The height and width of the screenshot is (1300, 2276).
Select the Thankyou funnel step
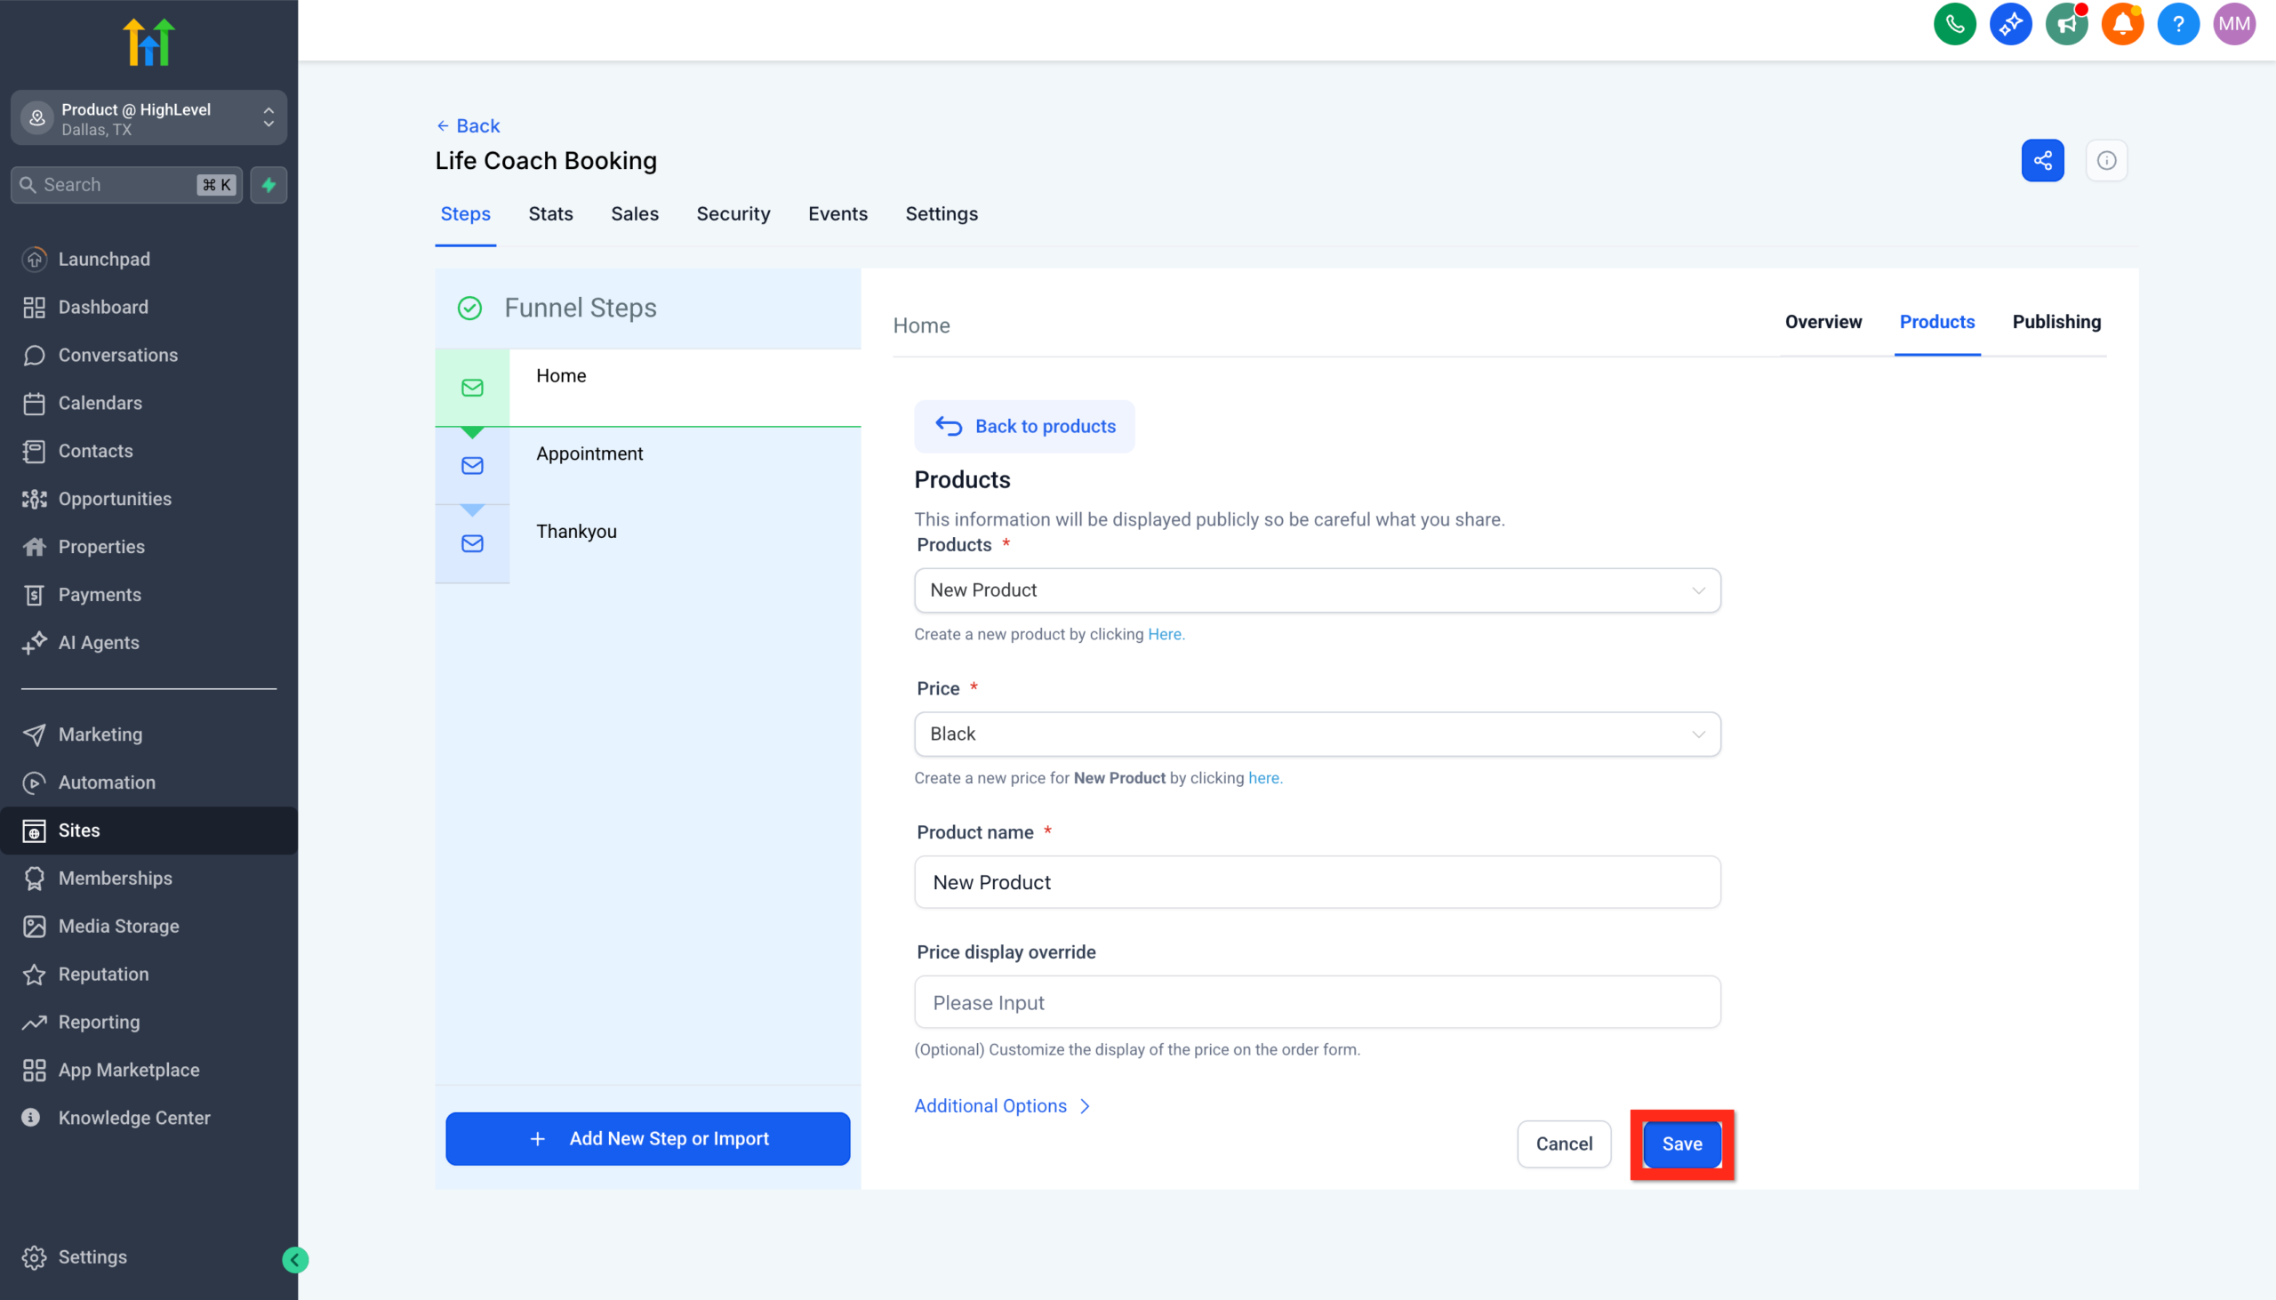coord(576,530)
